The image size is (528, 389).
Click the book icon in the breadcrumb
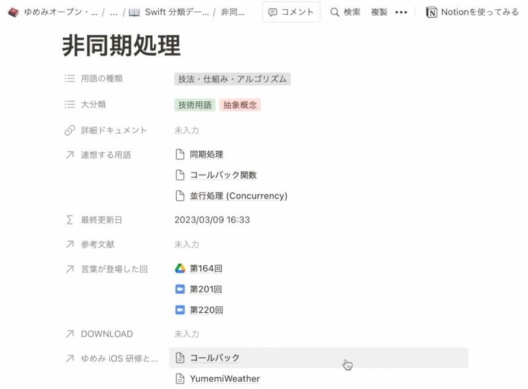134,12
